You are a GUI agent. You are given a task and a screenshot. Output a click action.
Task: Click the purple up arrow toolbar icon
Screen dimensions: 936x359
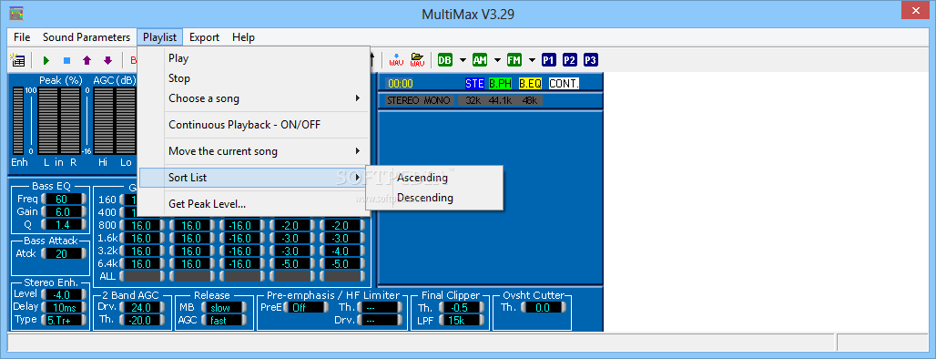[x=87, y=60]
